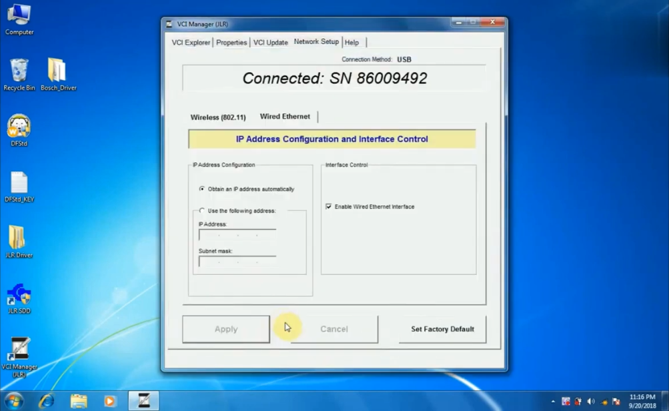Click the 'USB' connection method value
Screen dimensions: 669x411
click(404, 60)
